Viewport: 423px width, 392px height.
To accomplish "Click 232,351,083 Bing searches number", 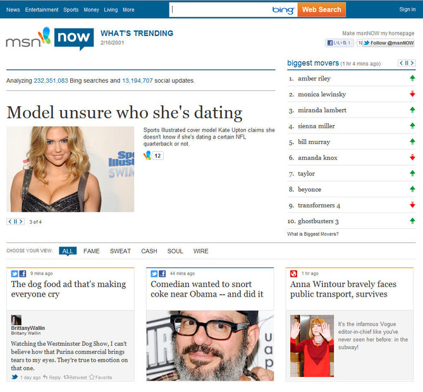I will (51, 81).
